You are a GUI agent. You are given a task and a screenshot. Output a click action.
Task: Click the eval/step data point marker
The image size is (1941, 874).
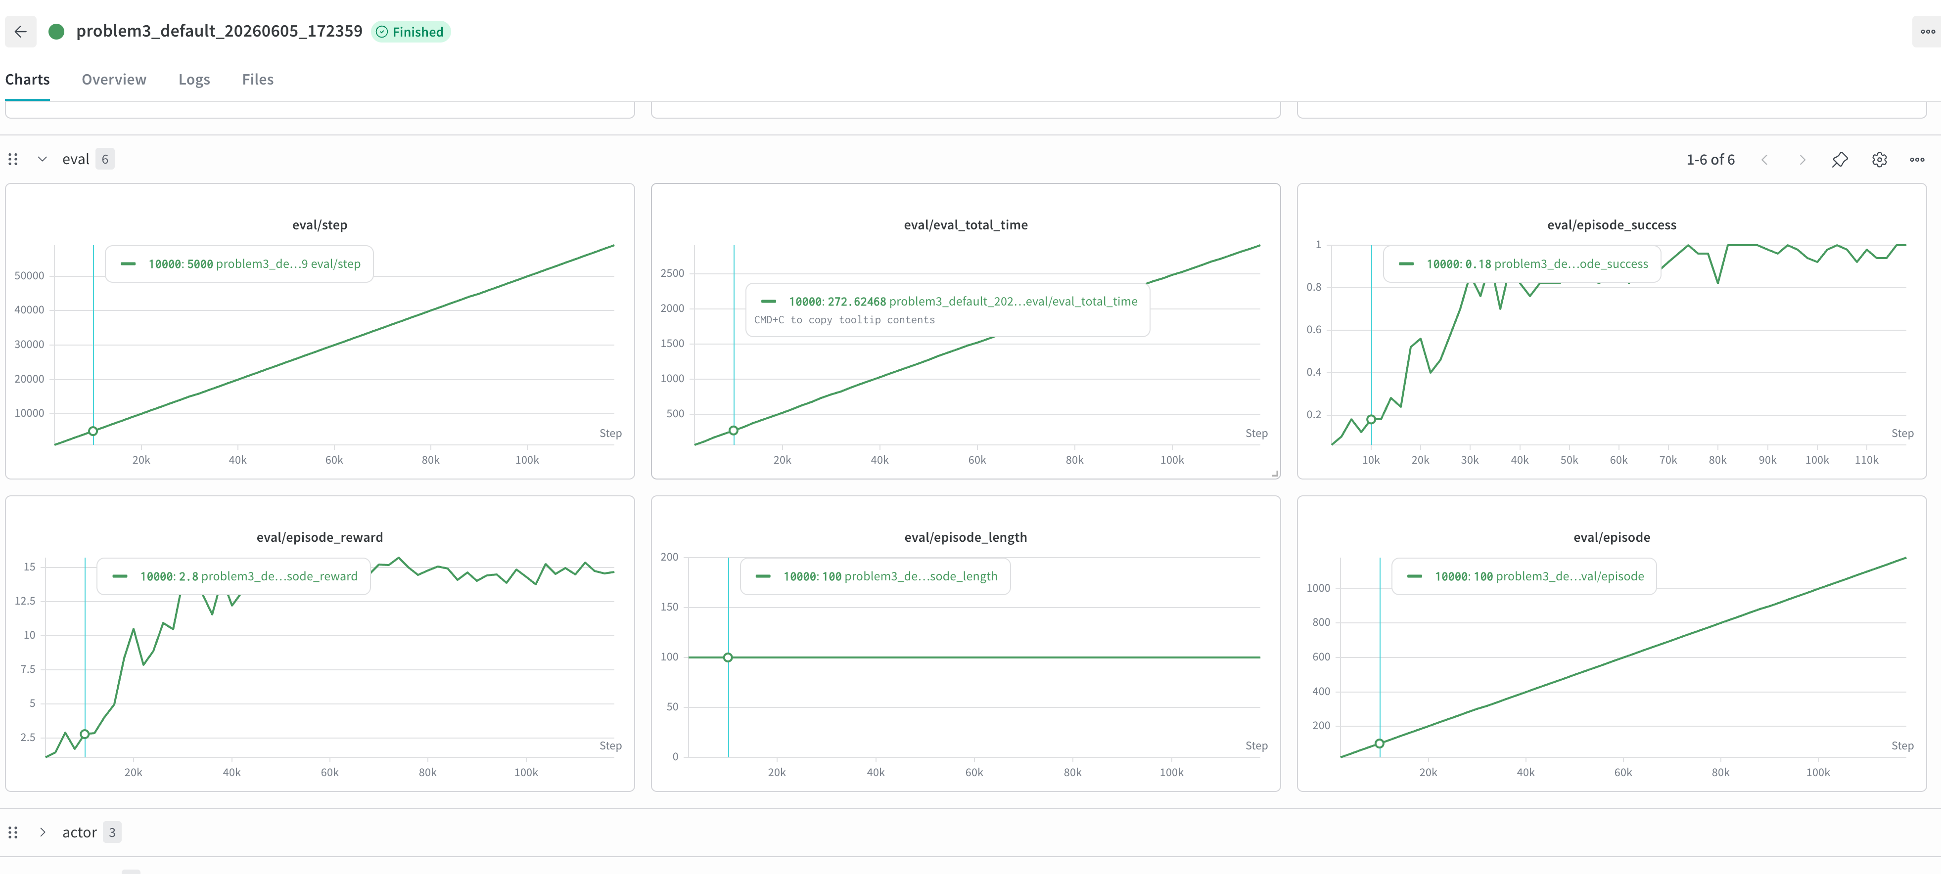click(x=93, y=432)
